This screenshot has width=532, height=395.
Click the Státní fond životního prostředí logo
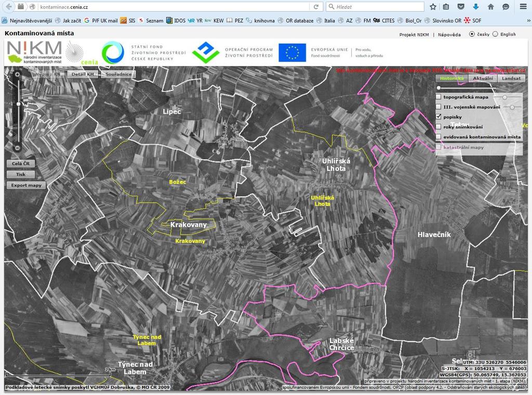144,52
